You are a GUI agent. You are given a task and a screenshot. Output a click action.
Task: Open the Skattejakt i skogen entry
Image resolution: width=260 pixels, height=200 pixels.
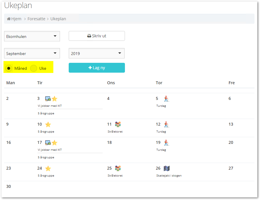169,176
